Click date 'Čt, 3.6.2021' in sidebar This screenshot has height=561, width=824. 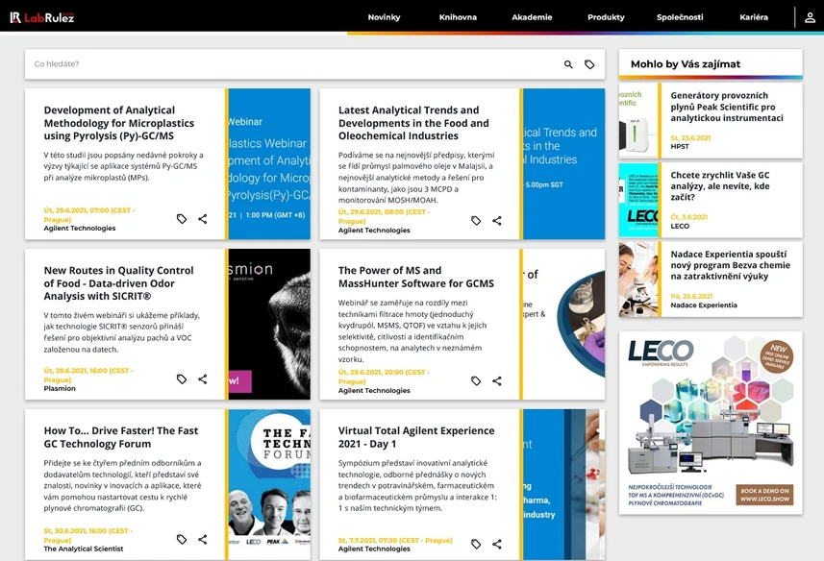point(689,217)
